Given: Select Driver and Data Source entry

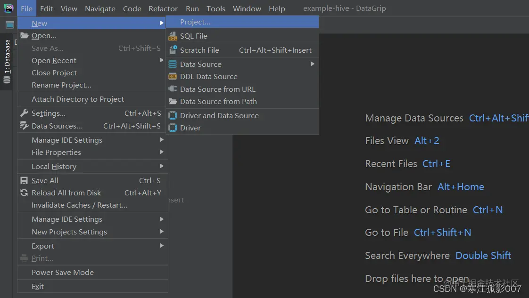Looking at the screenshot, I should point(242,115).
